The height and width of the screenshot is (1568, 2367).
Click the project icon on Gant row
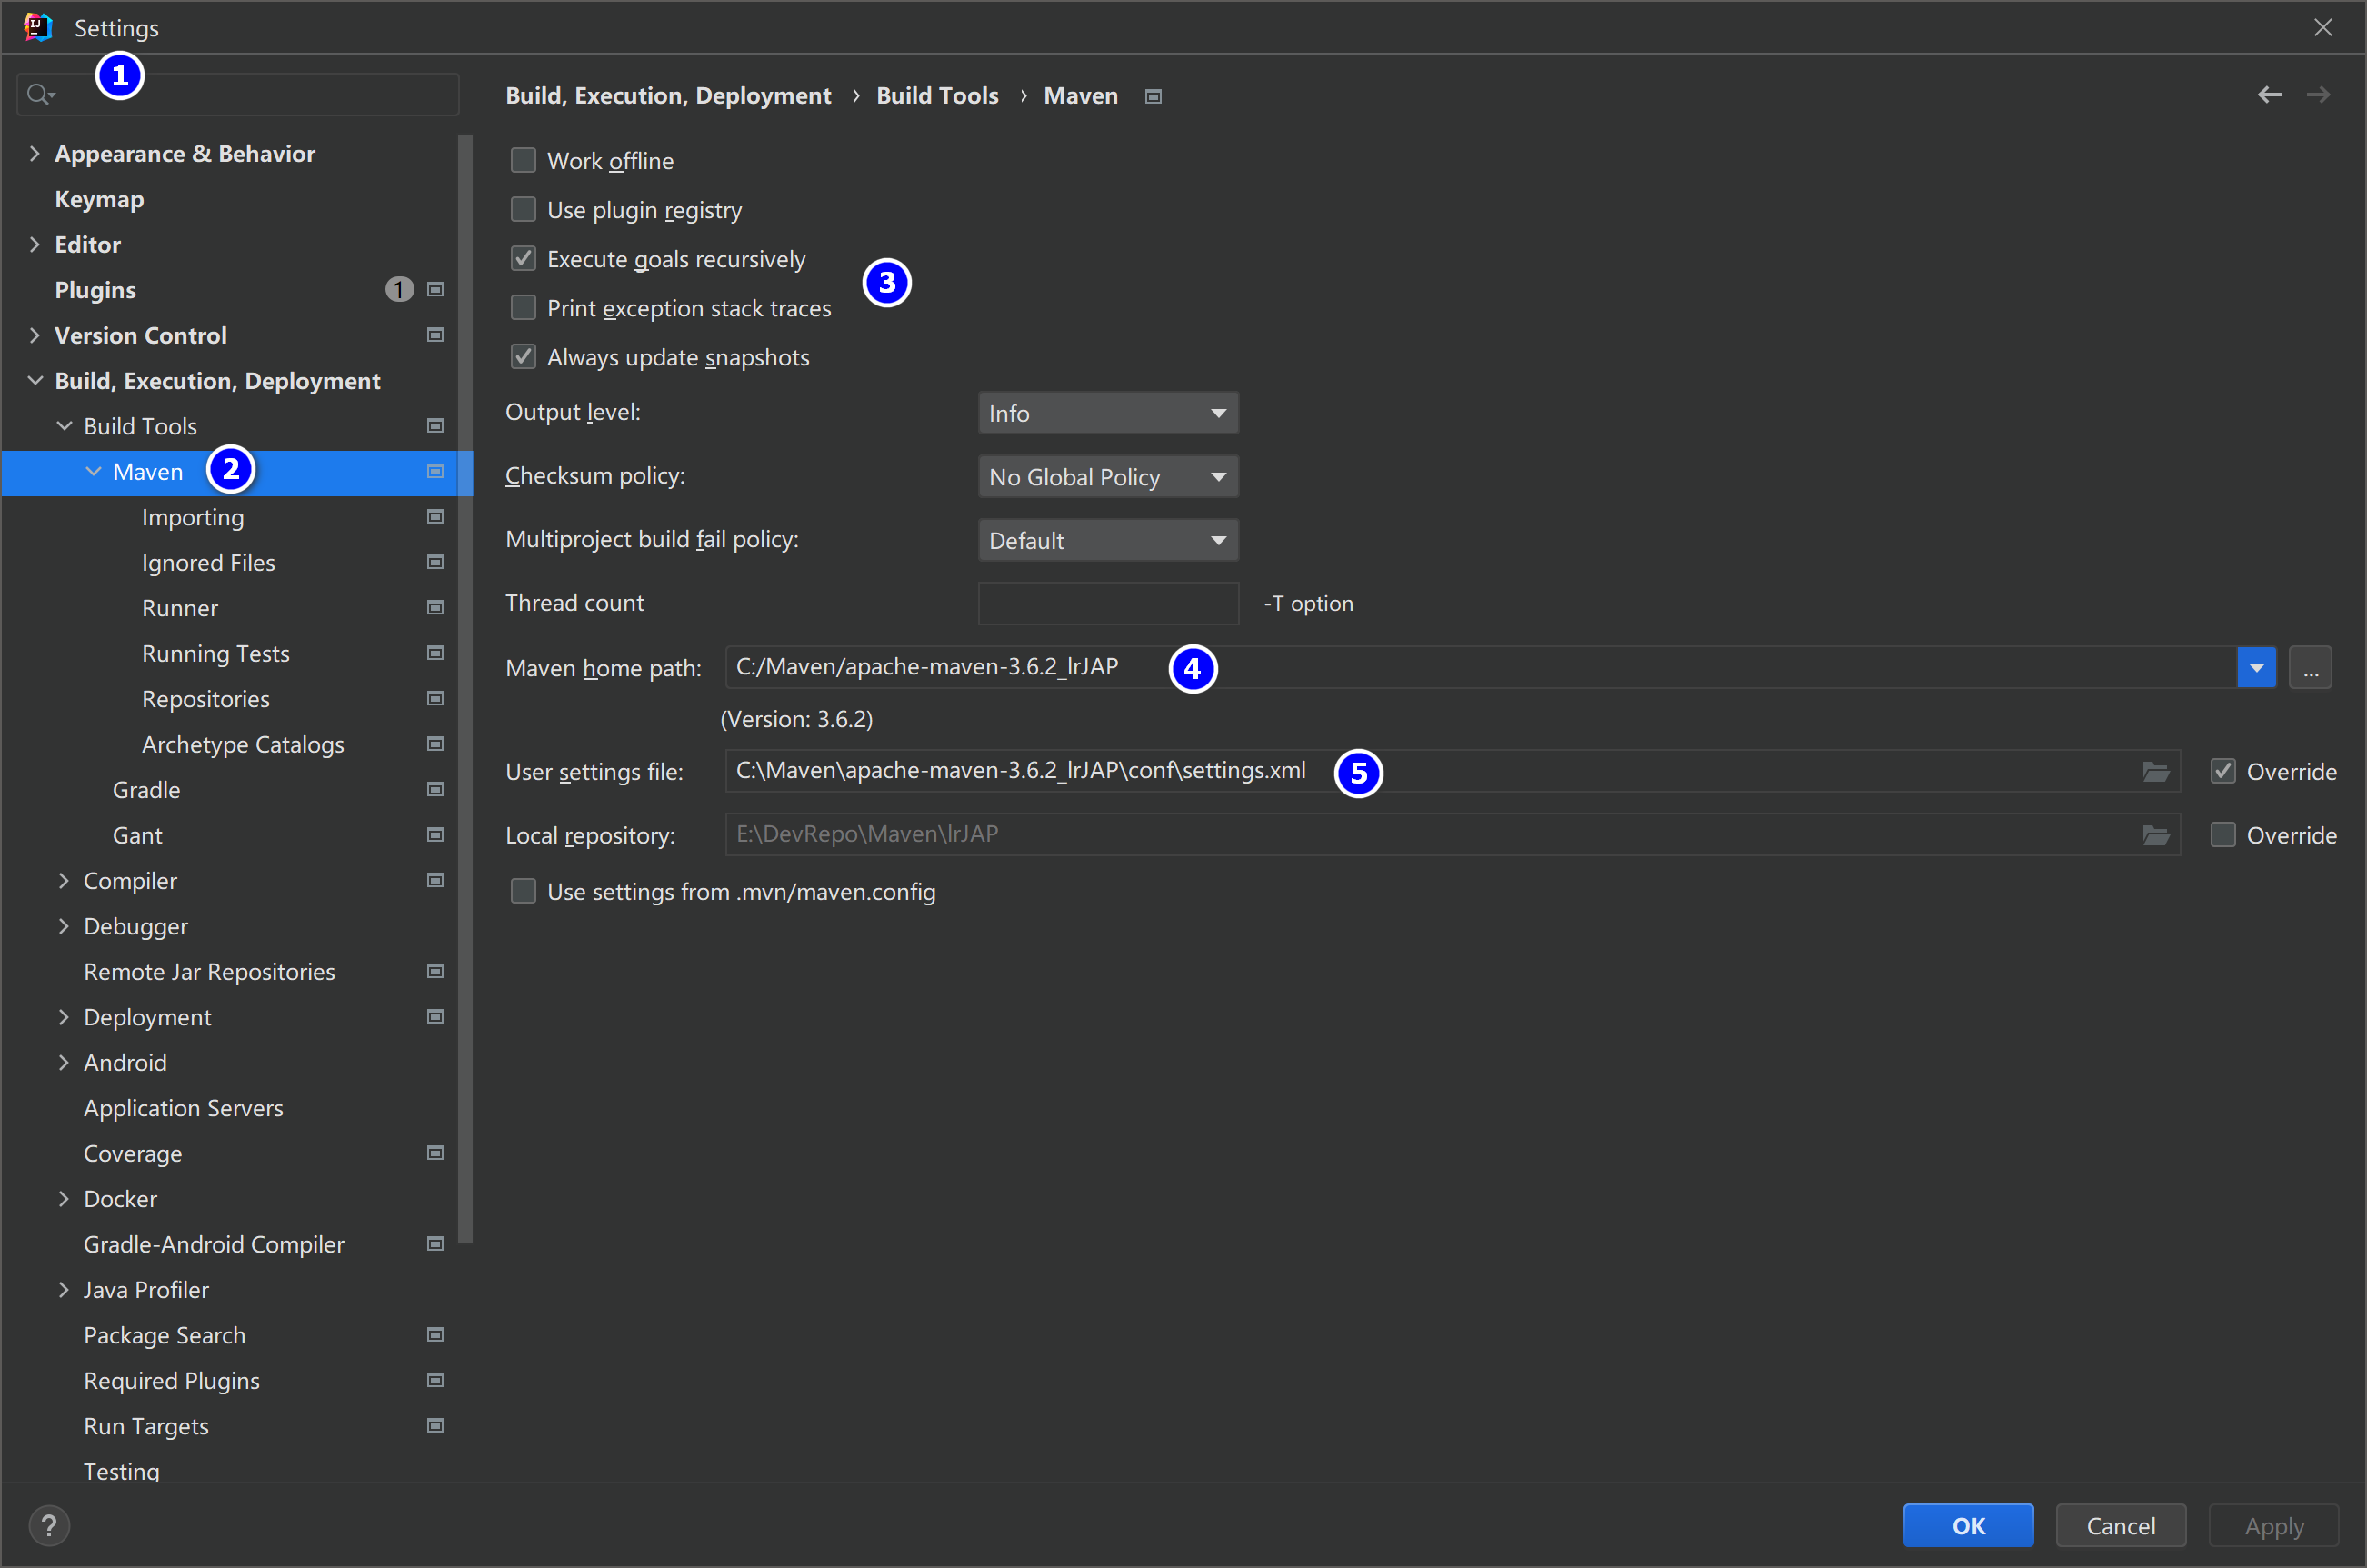point(435,835)
